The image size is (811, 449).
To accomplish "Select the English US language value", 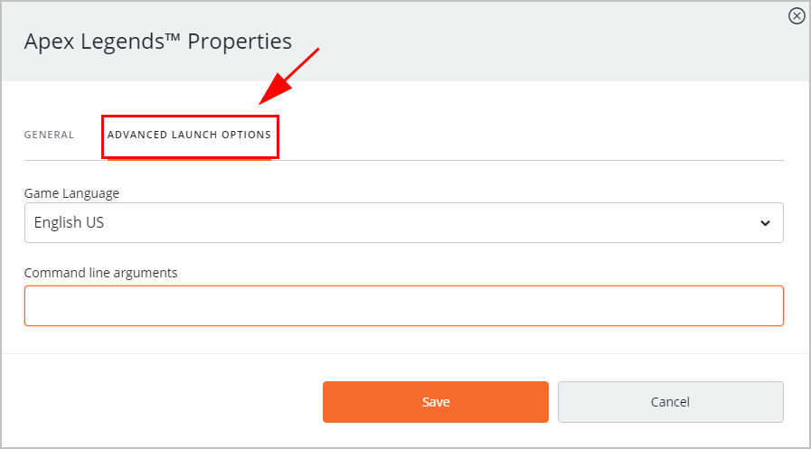I will (x=70, y=222).
